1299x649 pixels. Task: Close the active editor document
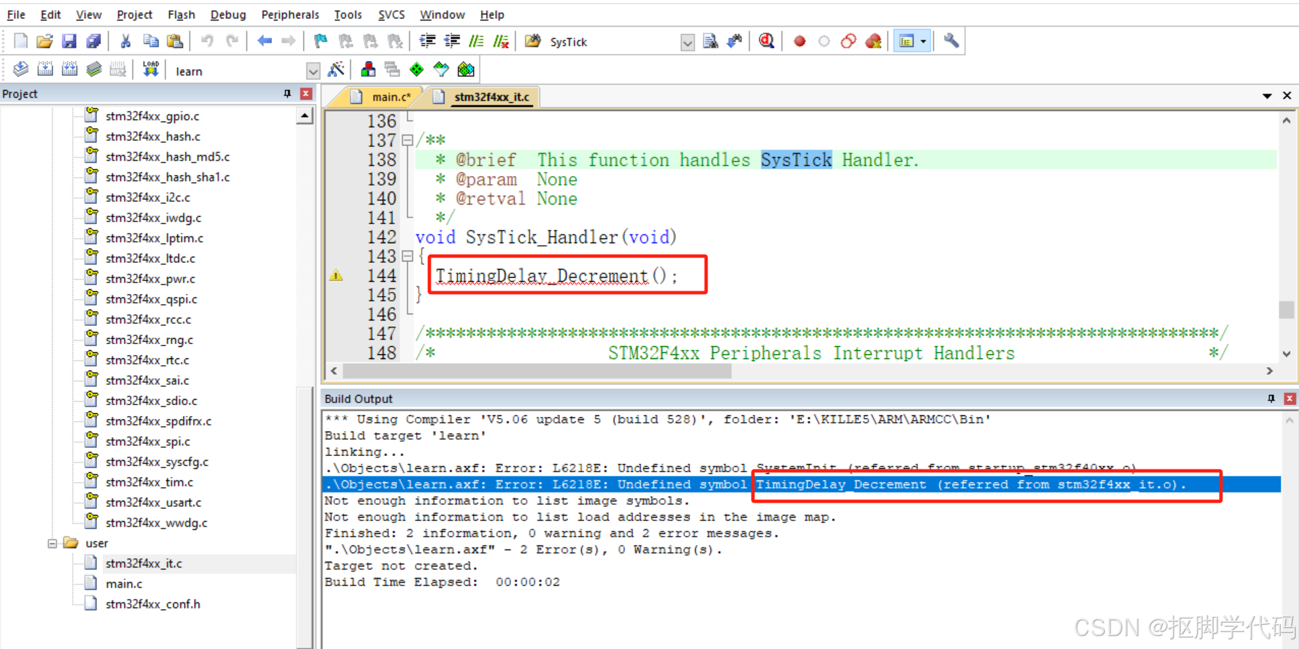[1287, 96]
